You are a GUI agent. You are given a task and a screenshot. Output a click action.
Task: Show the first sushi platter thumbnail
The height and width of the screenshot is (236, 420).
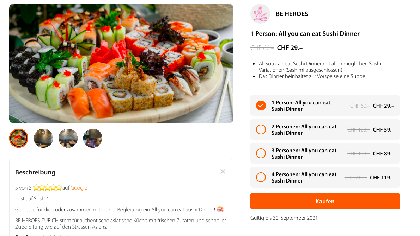point(19,138)
